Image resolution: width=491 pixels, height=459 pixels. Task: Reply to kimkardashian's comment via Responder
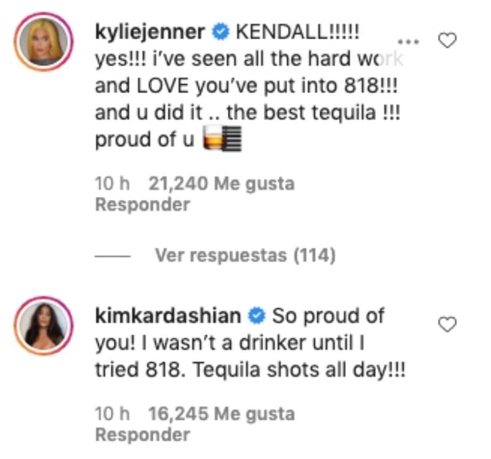point(142,434)
